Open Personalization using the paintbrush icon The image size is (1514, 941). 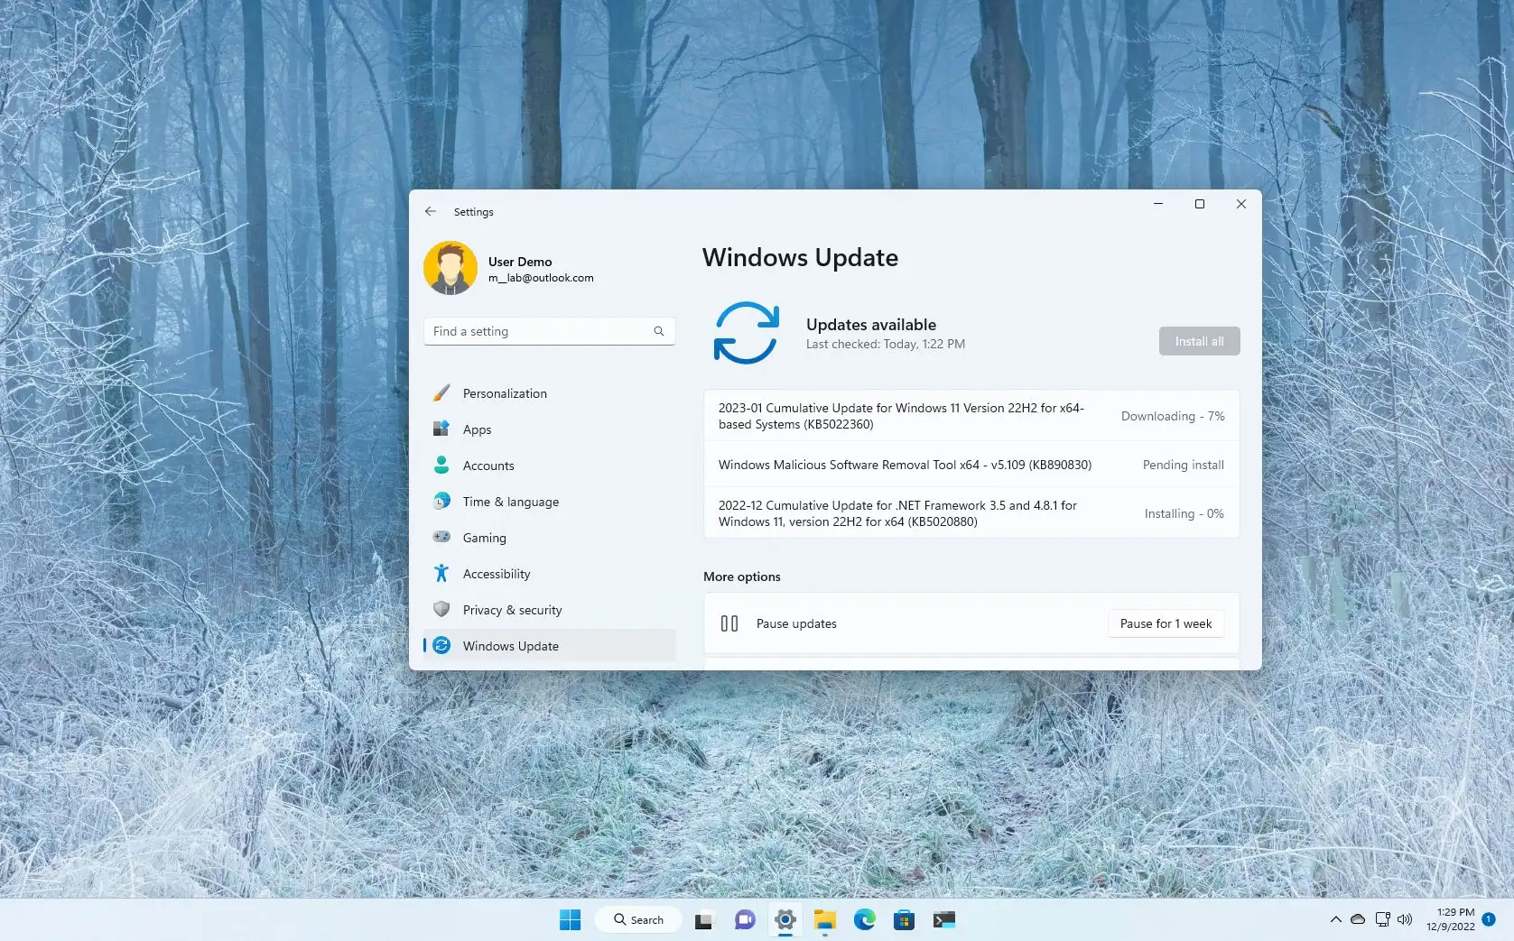tap(441, 393)
